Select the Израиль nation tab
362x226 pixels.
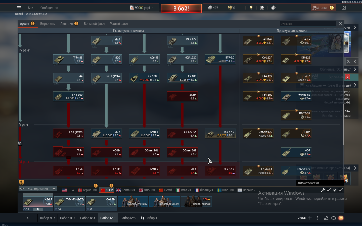point(246,190)
